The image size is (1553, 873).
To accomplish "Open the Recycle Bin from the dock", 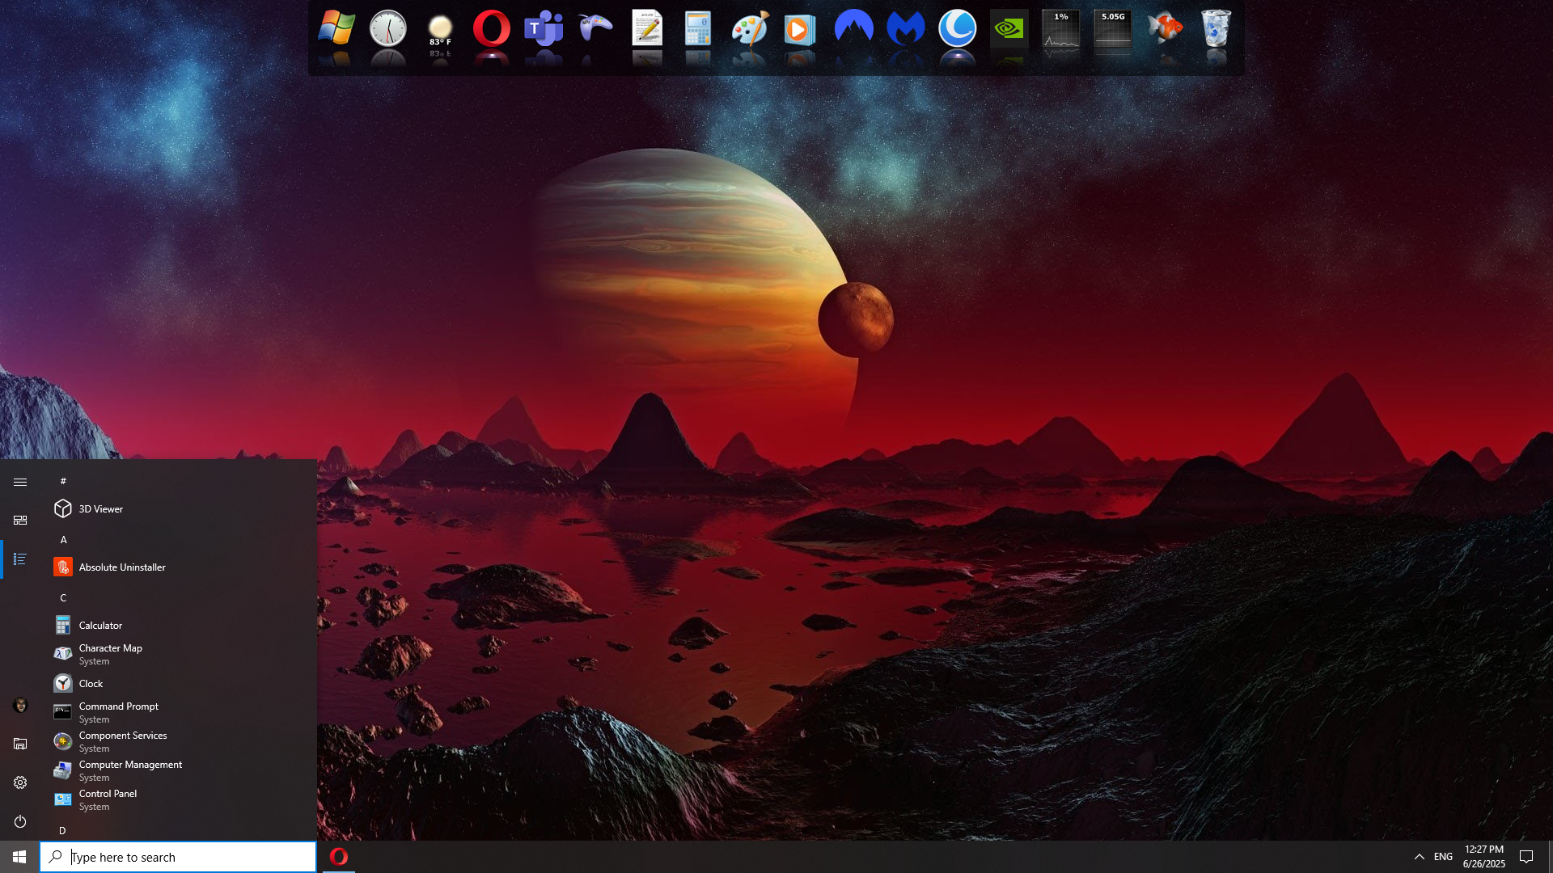I will click(x=1216, y=28).
